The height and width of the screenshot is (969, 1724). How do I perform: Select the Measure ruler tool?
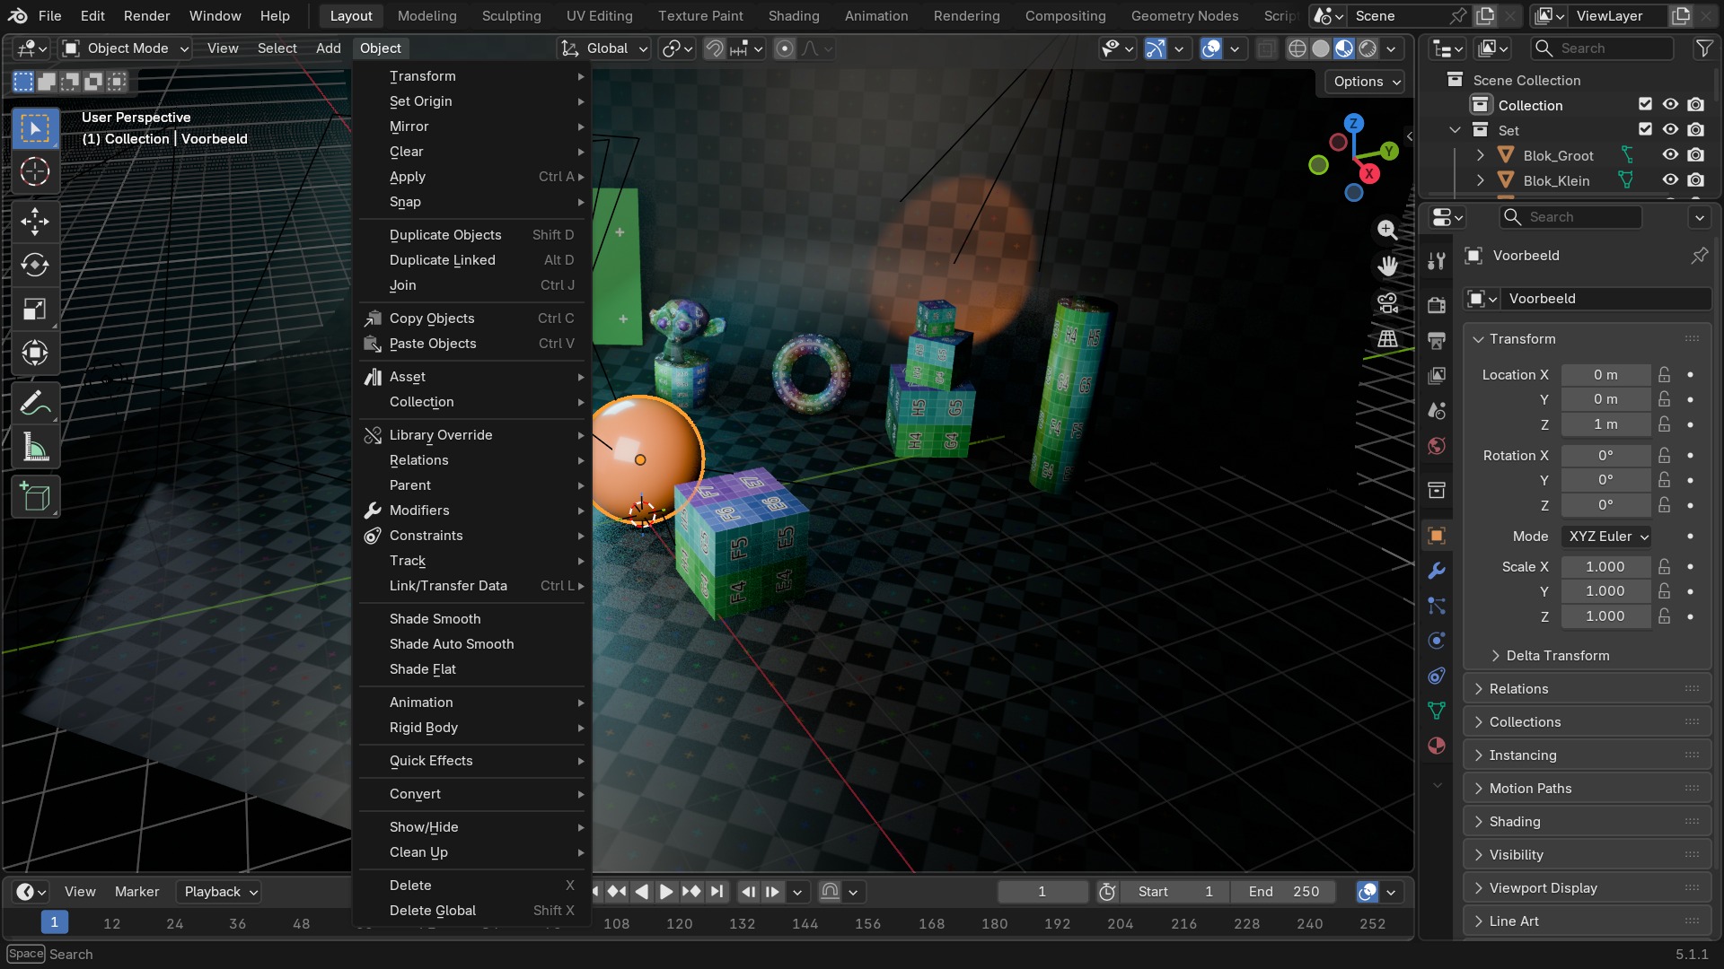pos(35,448)
